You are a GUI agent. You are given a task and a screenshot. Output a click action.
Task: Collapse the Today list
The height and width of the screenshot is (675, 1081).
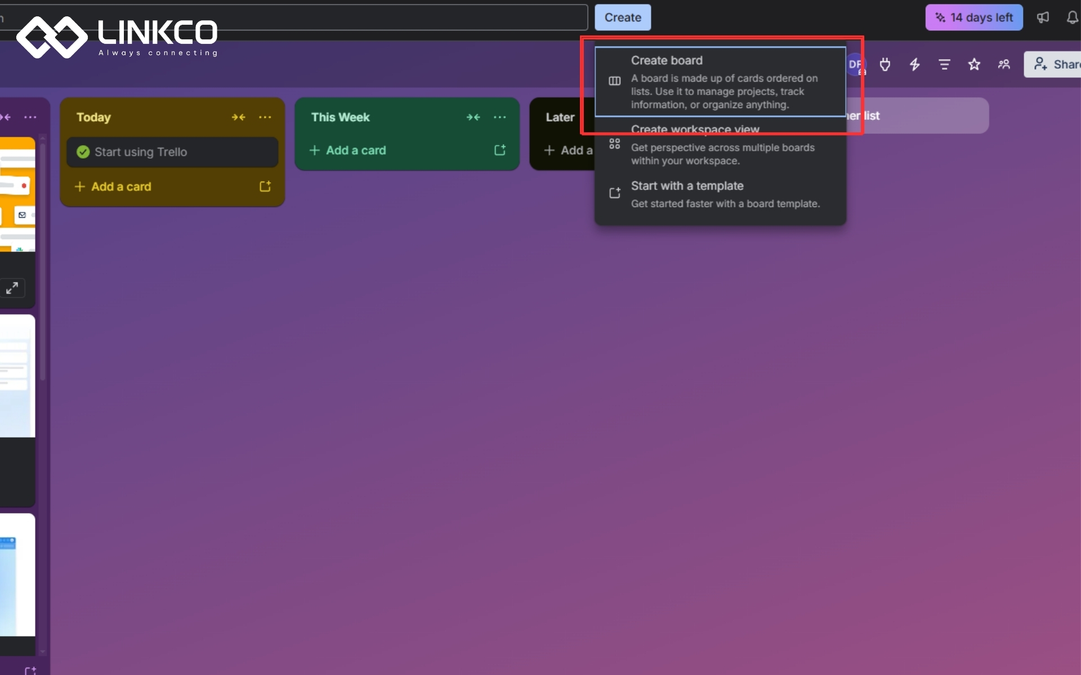pos(238,117)
